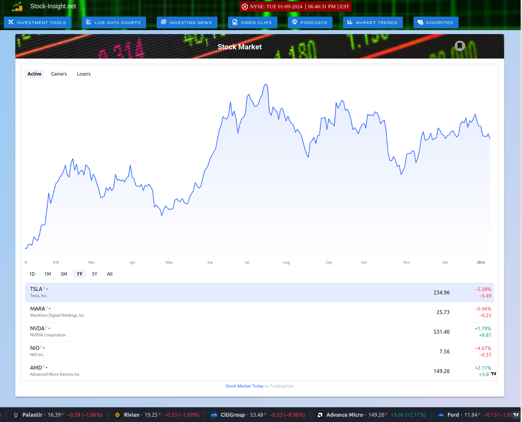Select the Active tab
This screenshot has height=422, width=522.
(35, 74)
